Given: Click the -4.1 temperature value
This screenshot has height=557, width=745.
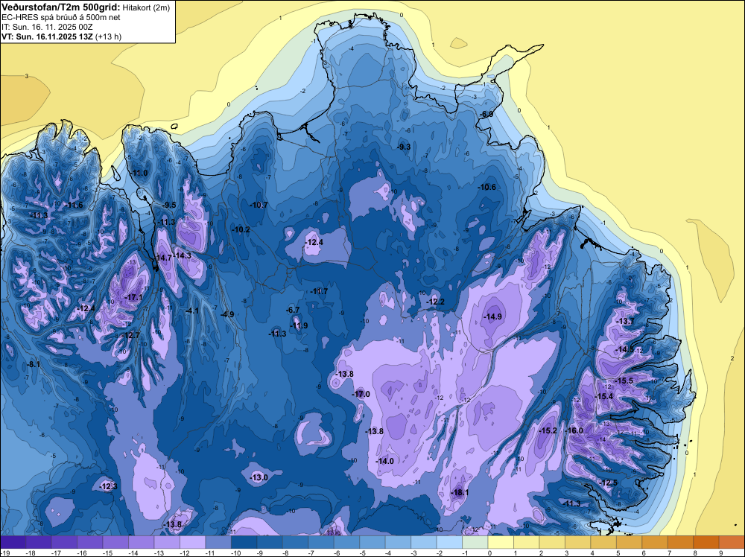Looking at the screenshot, I should pyautogui.click(x=192, y=311).
